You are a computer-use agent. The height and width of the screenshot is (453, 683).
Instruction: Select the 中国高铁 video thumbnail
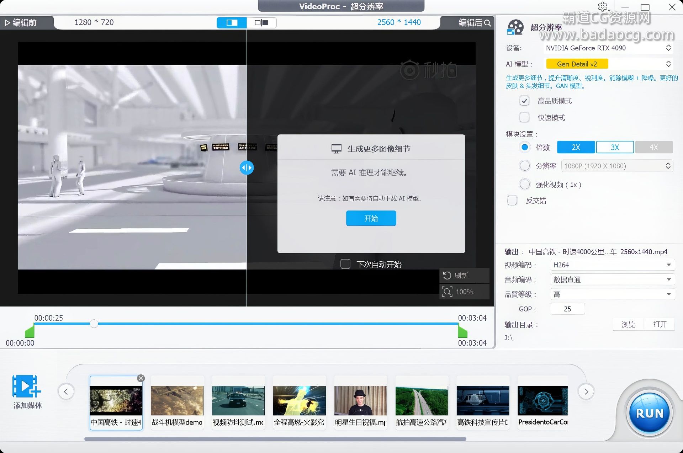pos(116,403)
